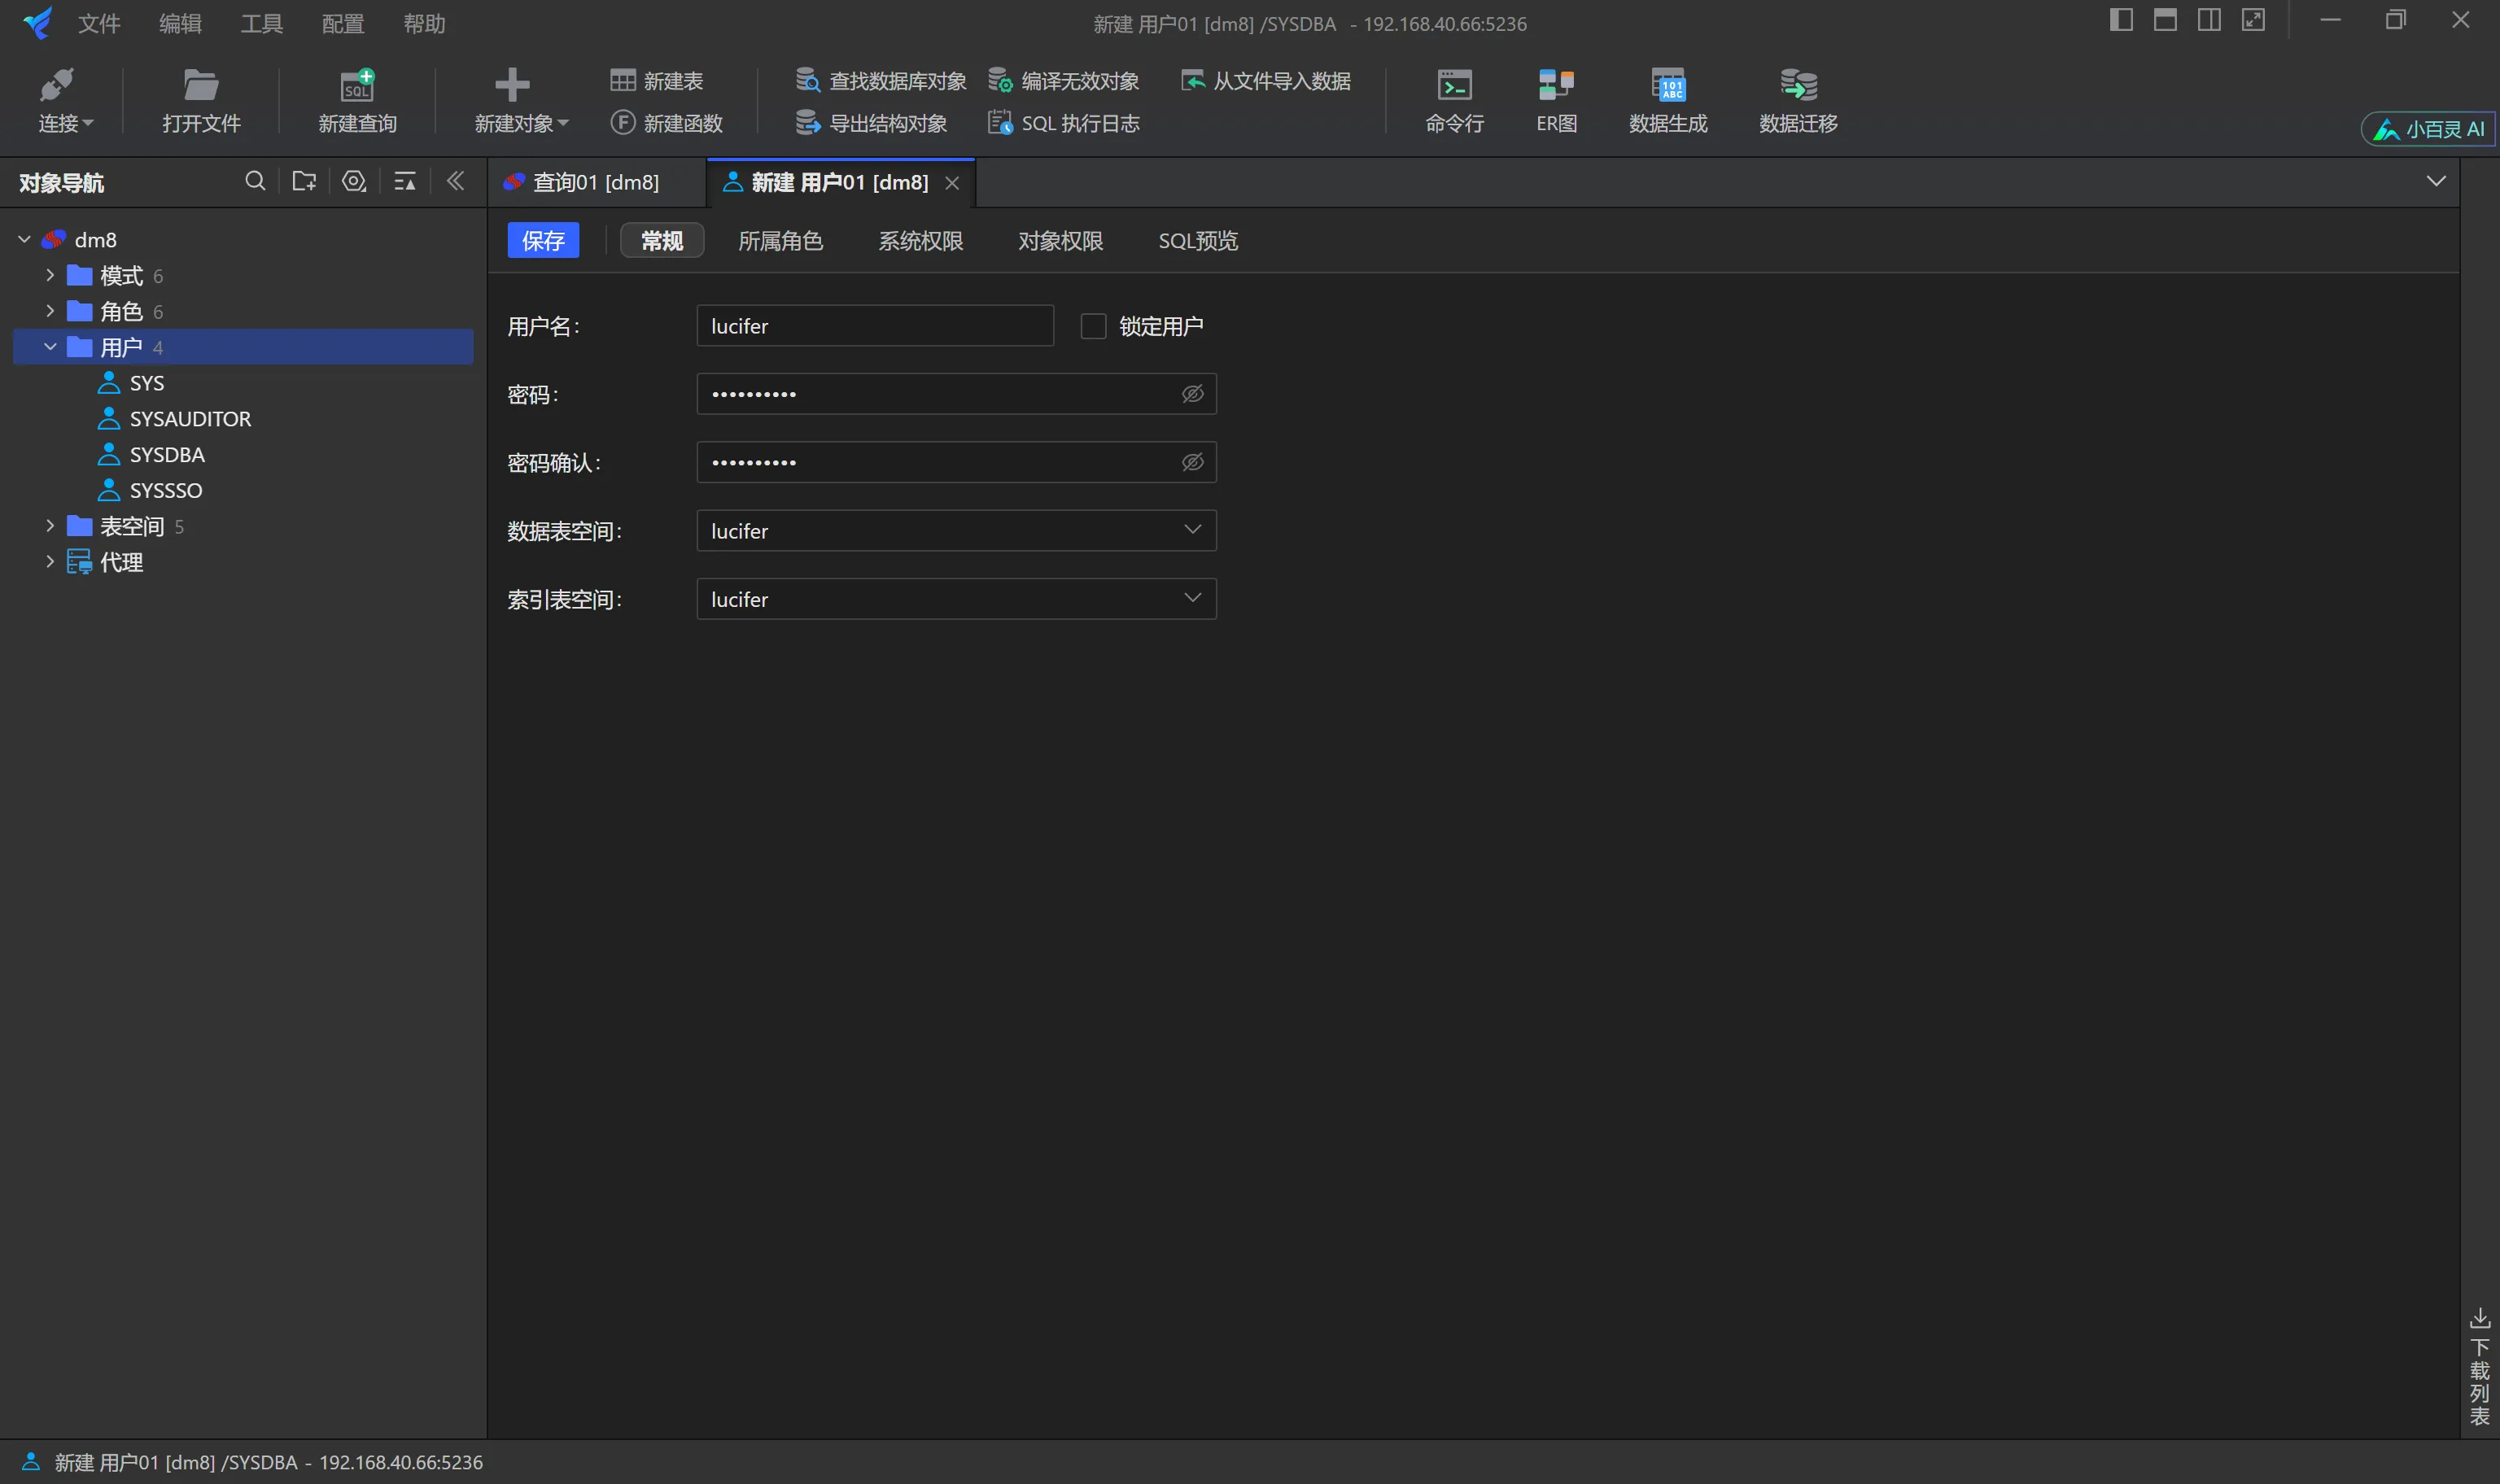Switch to the 系统权限 tab

(x=920, y=241)
